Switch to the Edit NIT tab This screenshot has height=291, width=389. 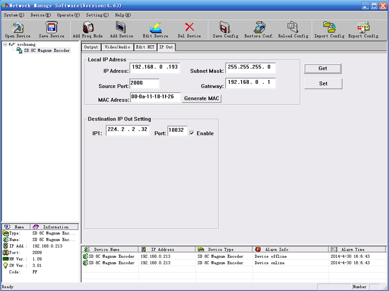click(145, 47)
